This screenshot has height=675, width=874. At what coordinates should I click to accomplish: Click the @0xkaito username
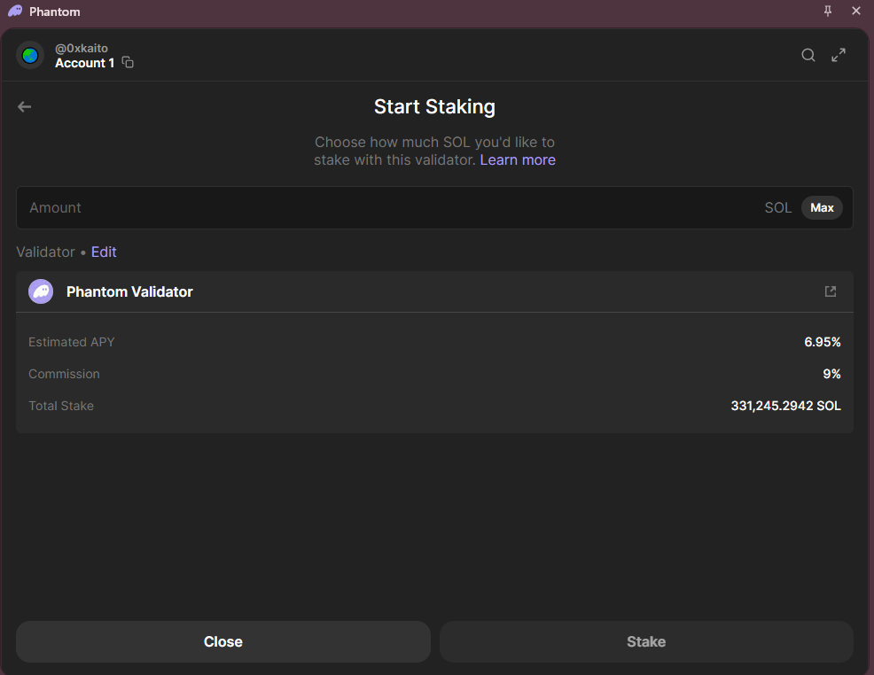tap(82, 48)
